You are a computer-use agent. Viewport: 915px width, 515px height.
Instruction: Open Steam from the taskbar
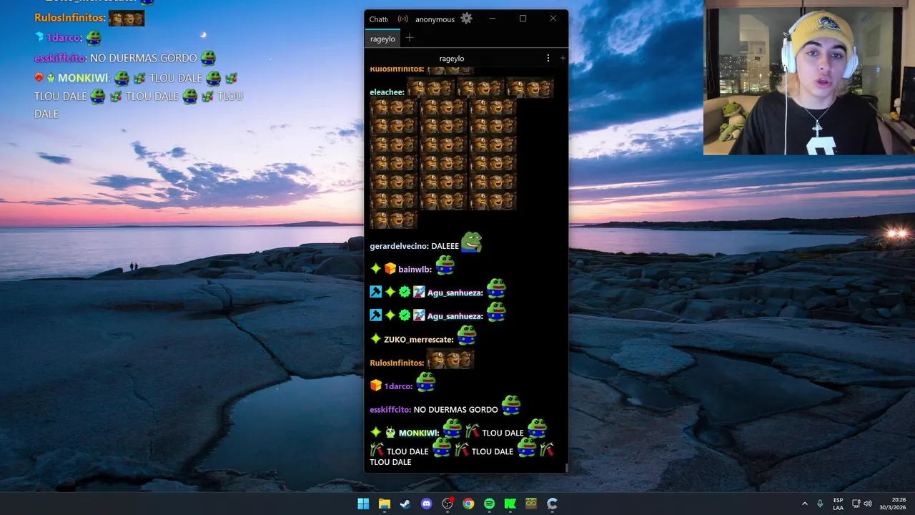pyautogui.click(x=405, y=504)
